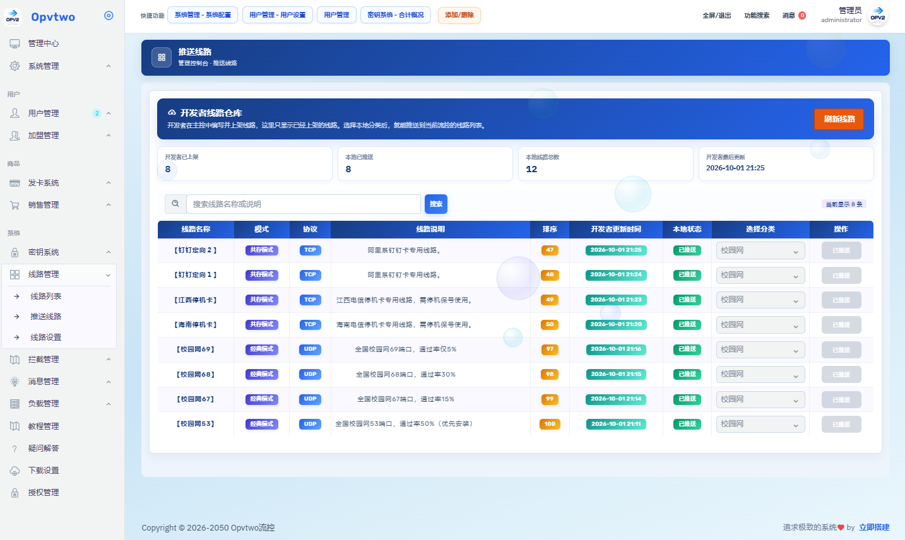Viewport: 905px width, 540px height.
Task: Click 【校园网67】 line name cell
Action: (196, 399)
